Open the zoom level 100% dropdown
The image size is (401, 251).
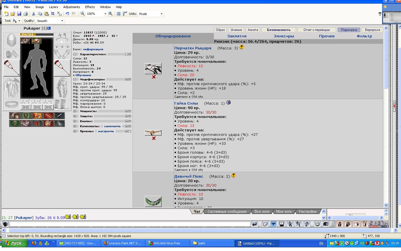coord(105,14)
